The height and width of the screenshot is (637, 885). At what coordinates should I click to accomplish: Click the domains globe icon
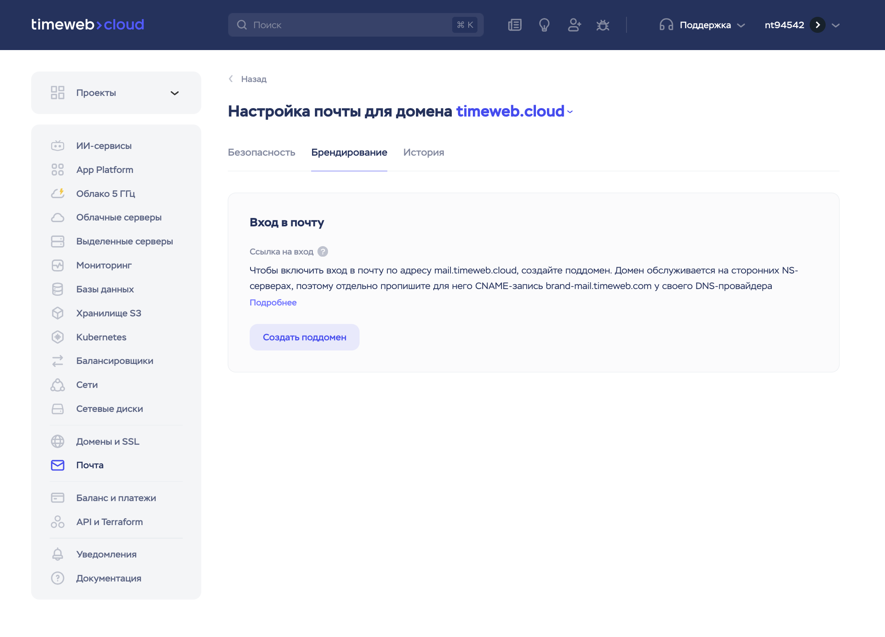pyautogui.click(x=58, y=441)
